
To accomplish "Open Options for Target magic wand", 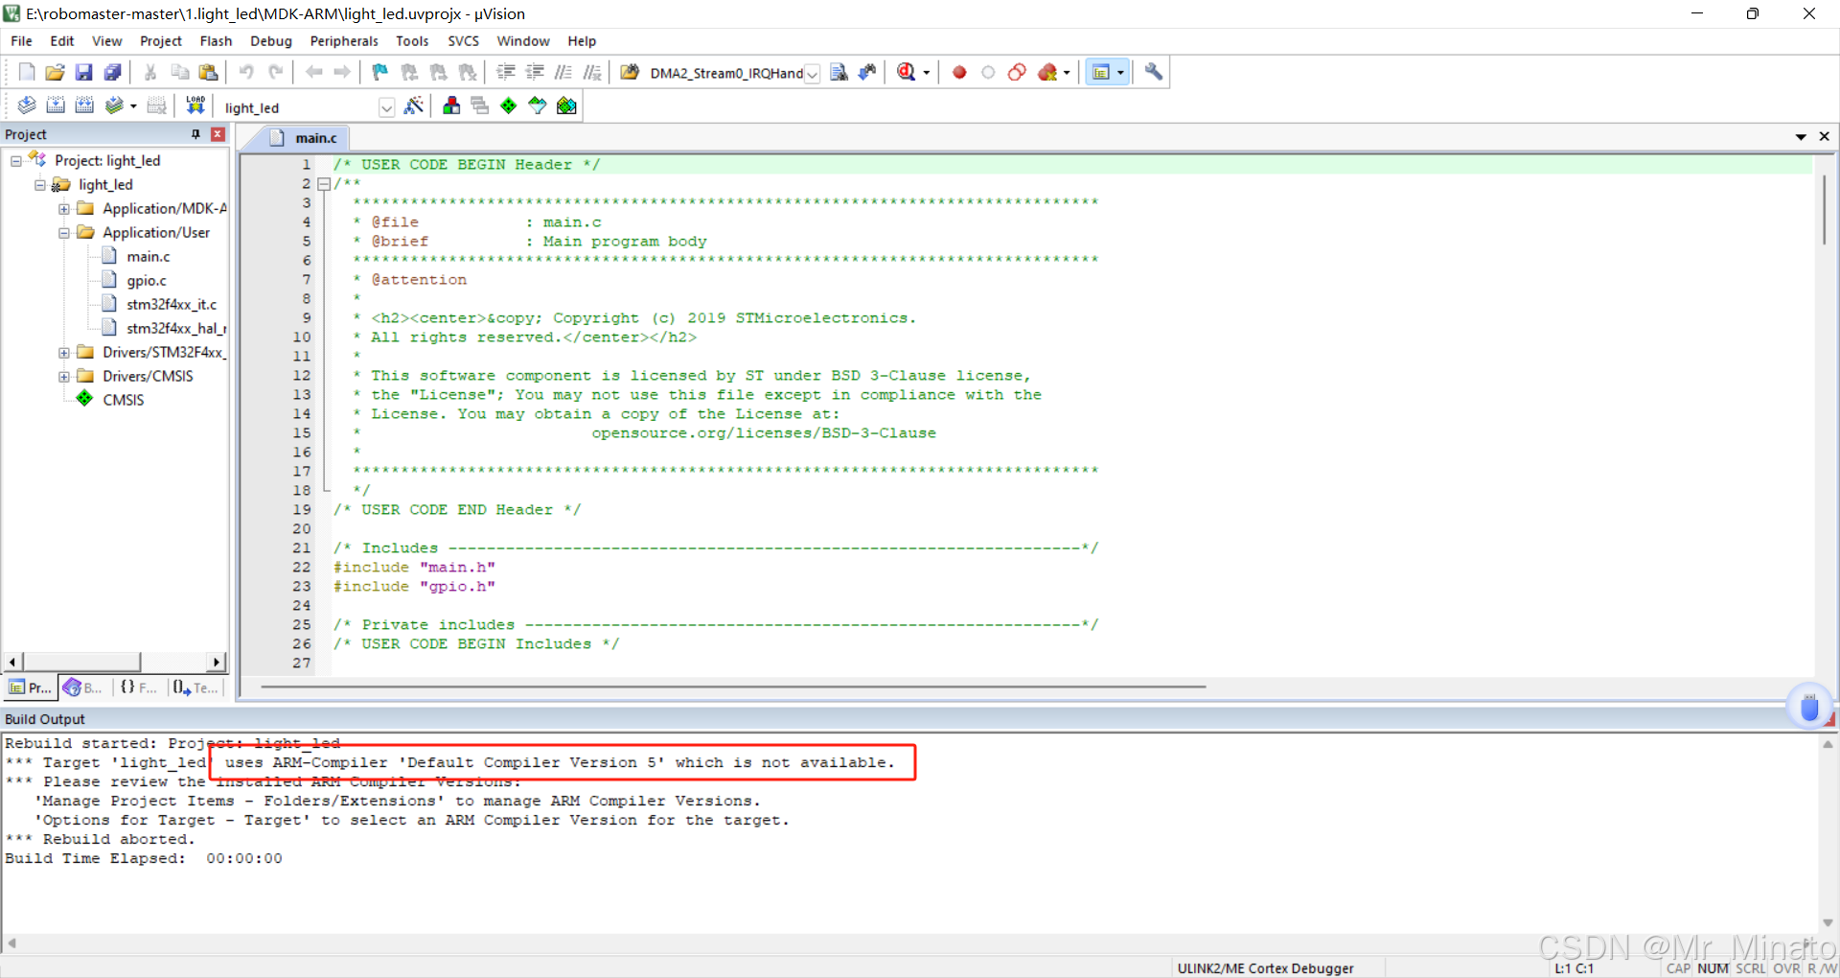I will (413, 105).
